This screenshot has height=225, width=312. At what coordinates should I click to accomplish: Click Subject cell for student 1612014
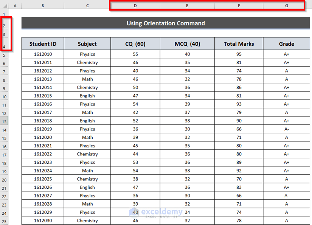click(x=87, y=87)
